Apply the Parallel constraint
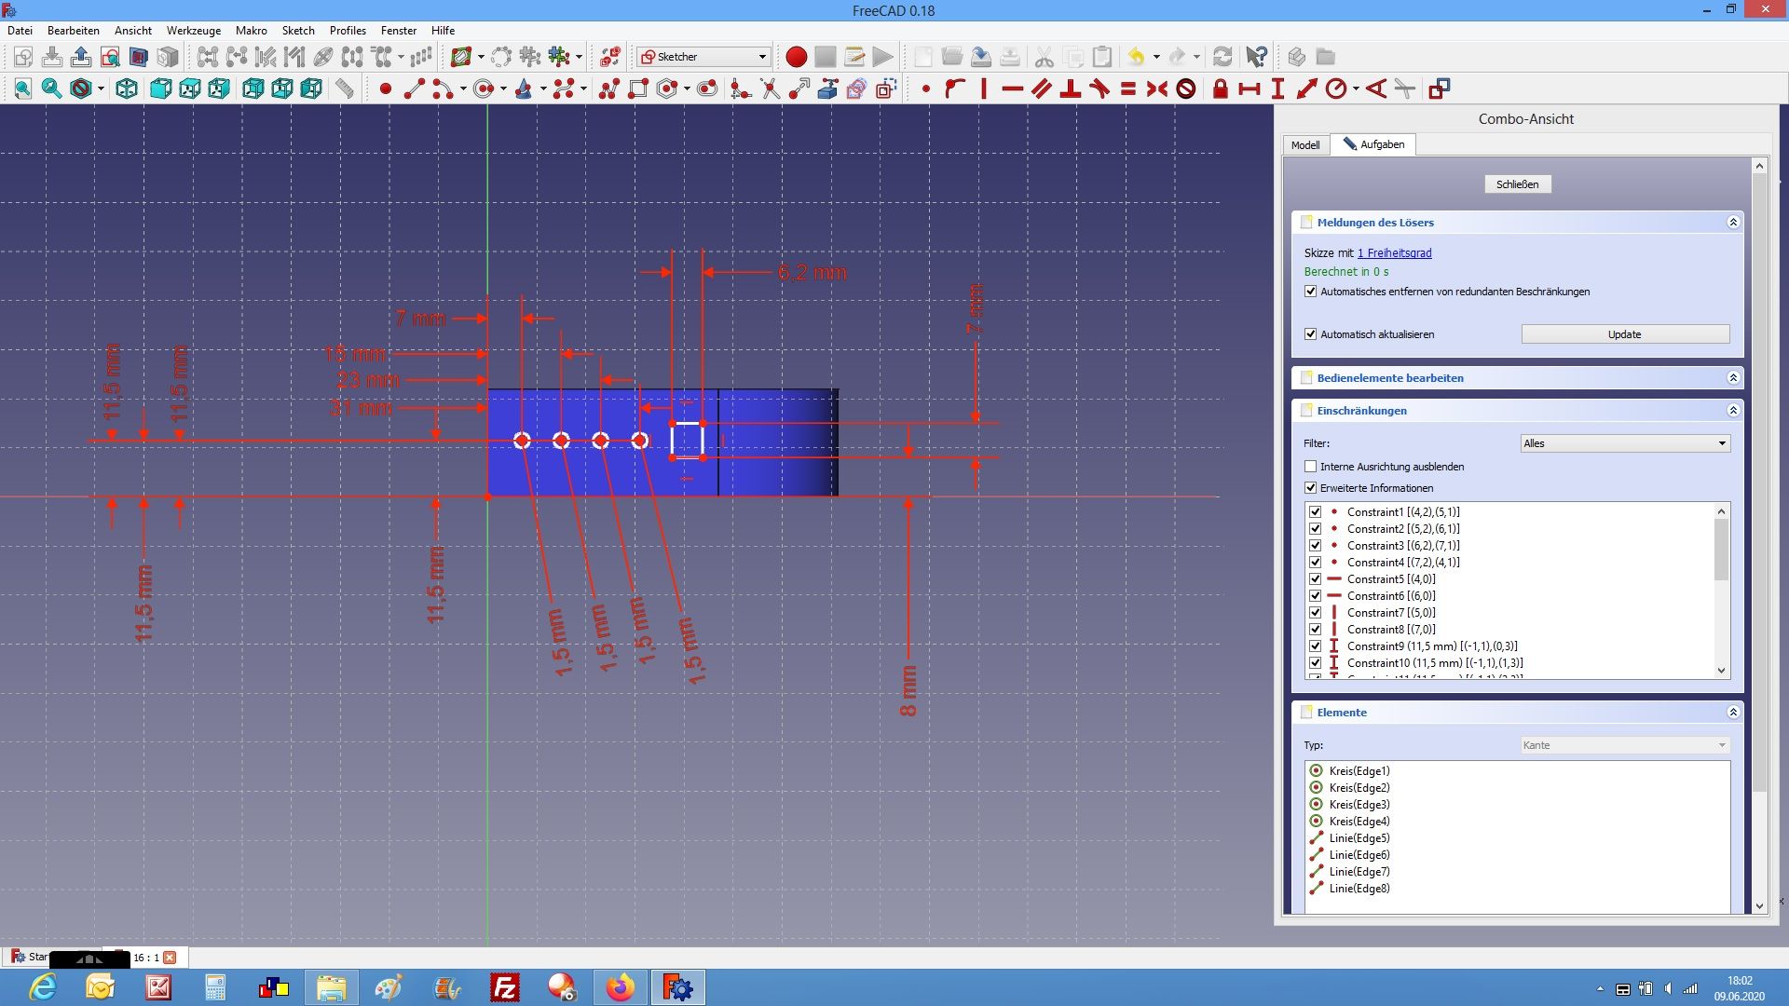The width and height of the screenshot is (1789, 1006). tap(1041, 88)
